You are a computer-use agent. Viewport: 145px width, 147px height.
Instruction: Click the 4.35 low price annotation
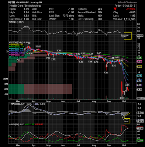coord(106,72)
